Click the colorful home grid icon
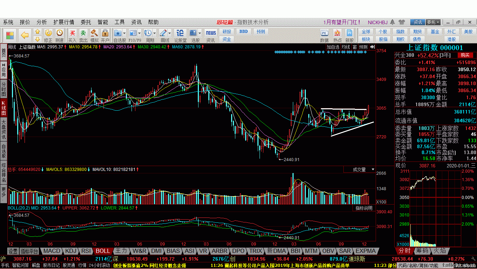The height and width of the screenshot is (269, 477). [x=10, y=35]
